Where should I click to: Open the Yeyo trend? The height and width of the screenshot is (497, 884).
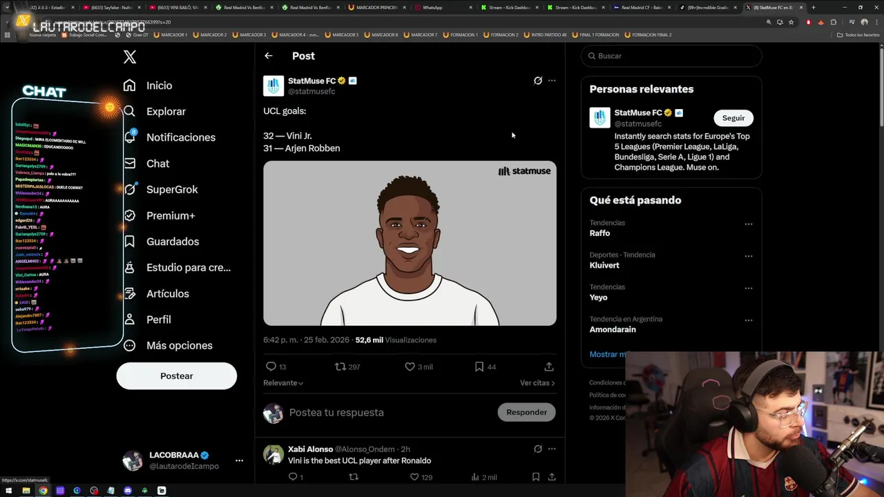pyautogui.click(x=598, y=298)
